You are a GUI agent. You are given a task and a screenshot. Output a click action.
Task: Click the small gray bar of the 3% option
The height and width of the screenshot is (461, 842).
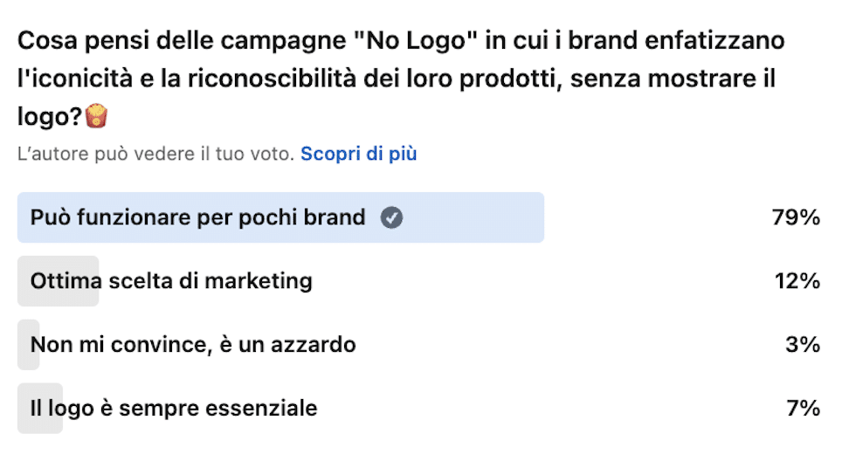click(x=24, y=345)
